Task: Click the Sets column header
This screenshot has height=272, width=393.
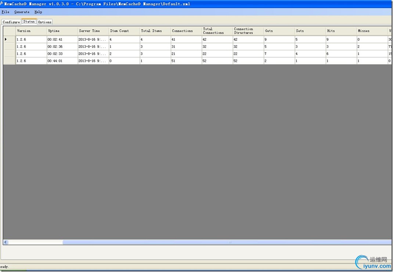Action: pyautogui.click(x=310, y=31)
